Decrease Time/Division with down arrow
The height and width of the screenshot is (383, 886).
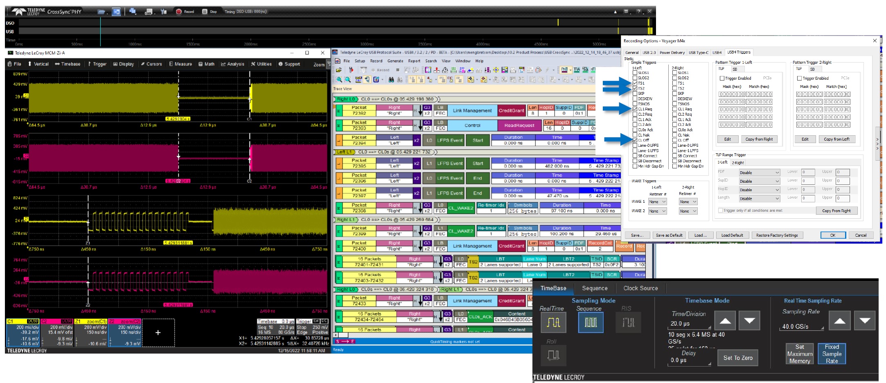[x=749, y=320]
